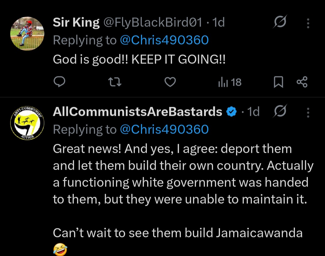The image size is (325, 256).
Task: Bookmark Sir King's tweet
Action: click(x=278, y=82)
